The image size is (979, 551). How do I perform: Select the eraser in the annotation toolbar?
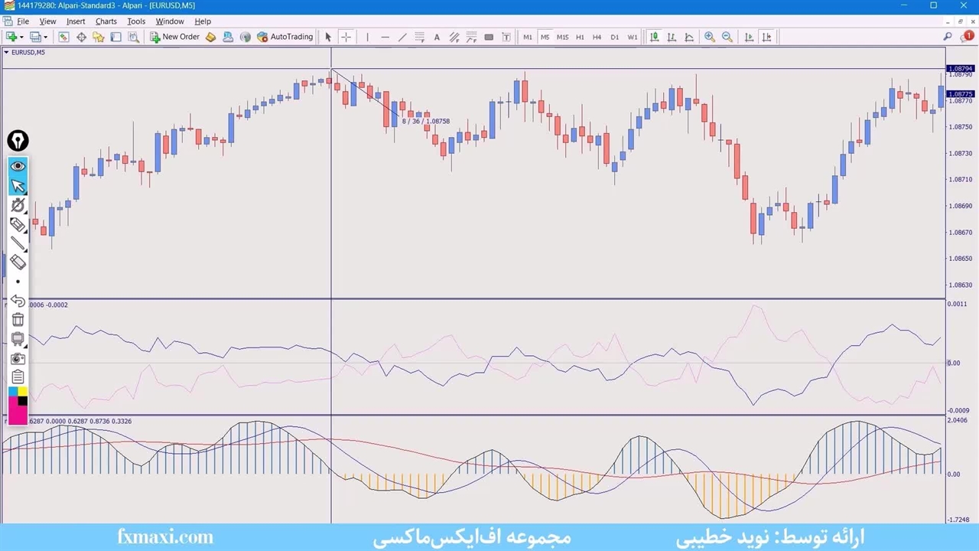[18, 262]
